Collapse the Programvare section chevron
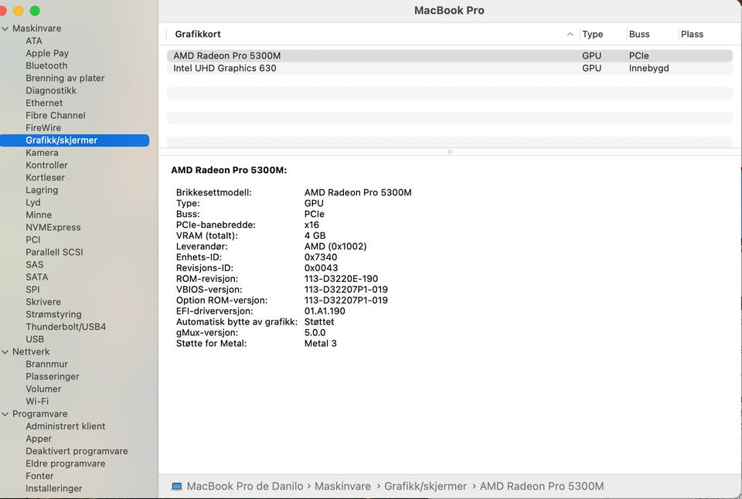 pos(5,414)
